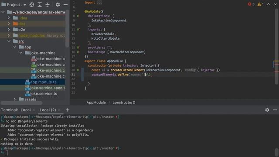Click gutter icon on line 20
Viewport: 279px width, 157px height.
click(x=78, y=70)
